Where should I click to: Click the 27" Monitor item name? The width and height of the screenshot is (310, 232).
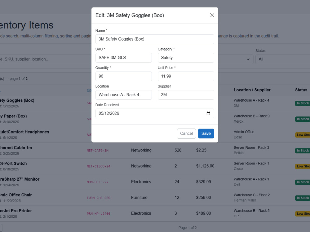click(x=20, y=179)
